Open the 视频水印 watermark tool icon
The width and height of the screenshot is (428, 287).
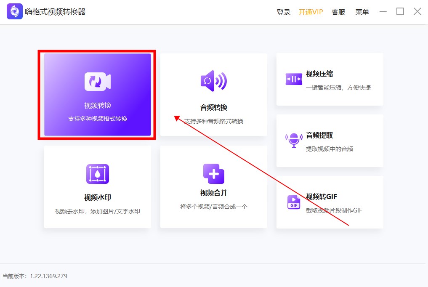click(x=97, y=173)
